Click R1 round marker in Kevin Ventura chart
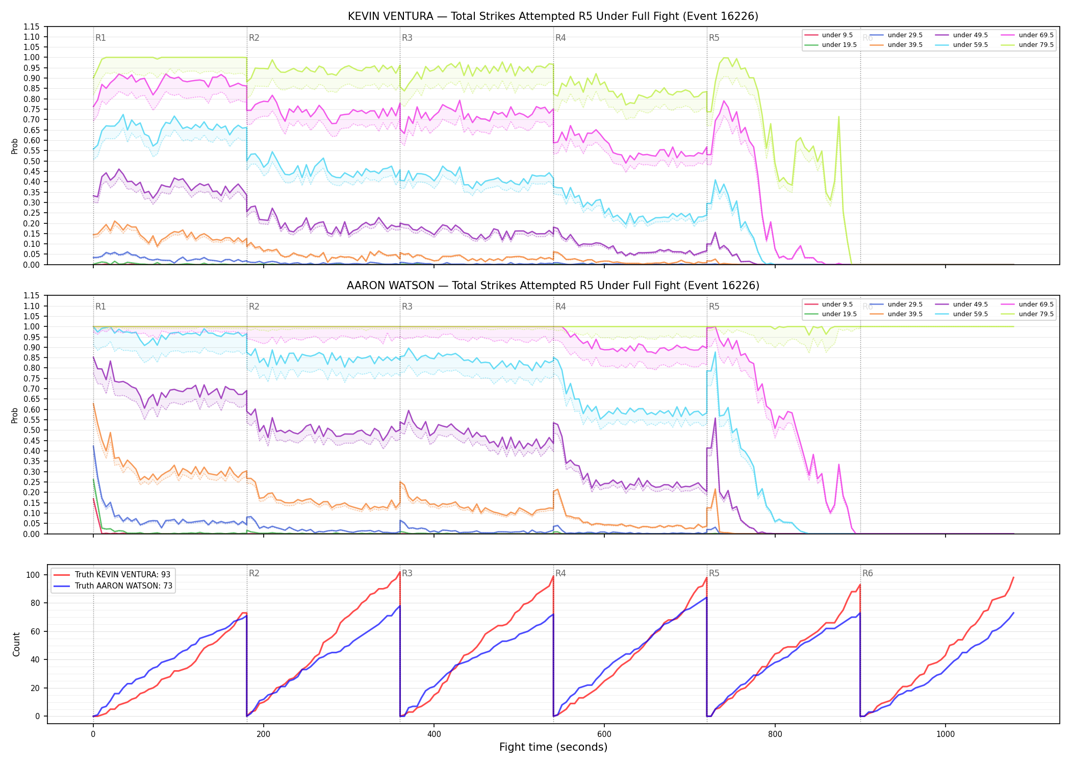The height and width of the screenshot is (765, 1071). pos(100,38)
